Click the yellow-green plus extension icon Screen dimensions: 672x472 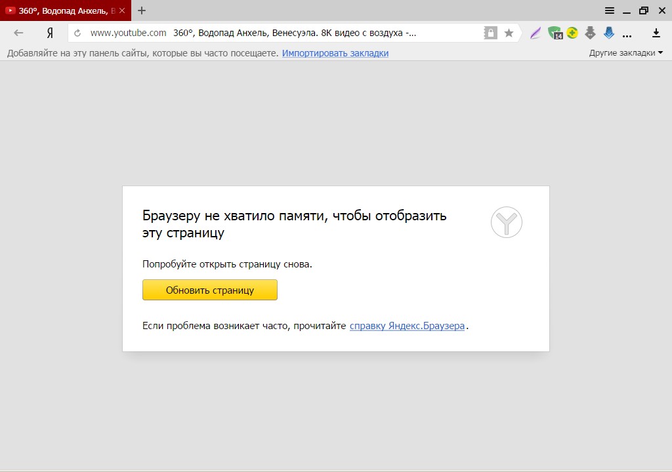pyautogui.click(x=572, y=33)
